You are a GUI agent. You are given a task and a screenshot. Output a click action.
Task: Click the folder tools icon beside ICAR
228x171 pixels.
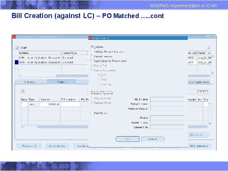coord(17,48)
